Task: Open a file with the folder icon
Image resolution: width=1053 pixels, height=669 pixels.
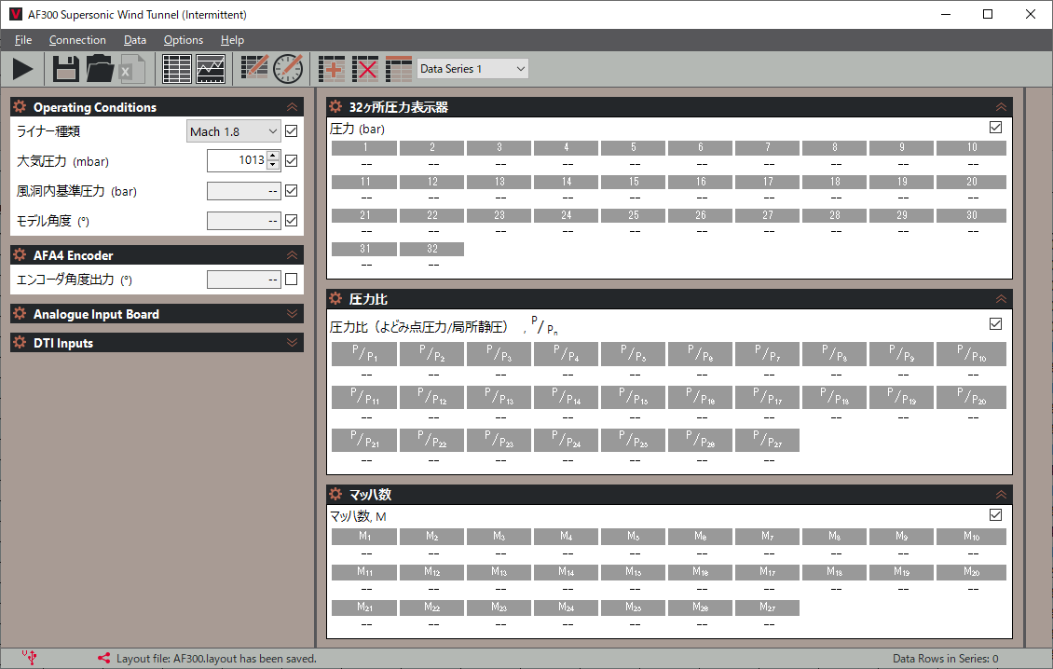Action: [x=100, y=69]
